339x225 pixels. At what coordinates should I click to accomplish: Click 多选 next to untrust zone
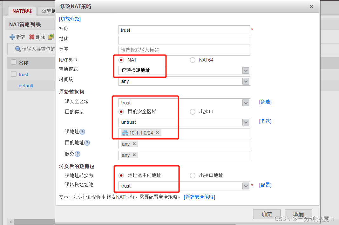265,121
